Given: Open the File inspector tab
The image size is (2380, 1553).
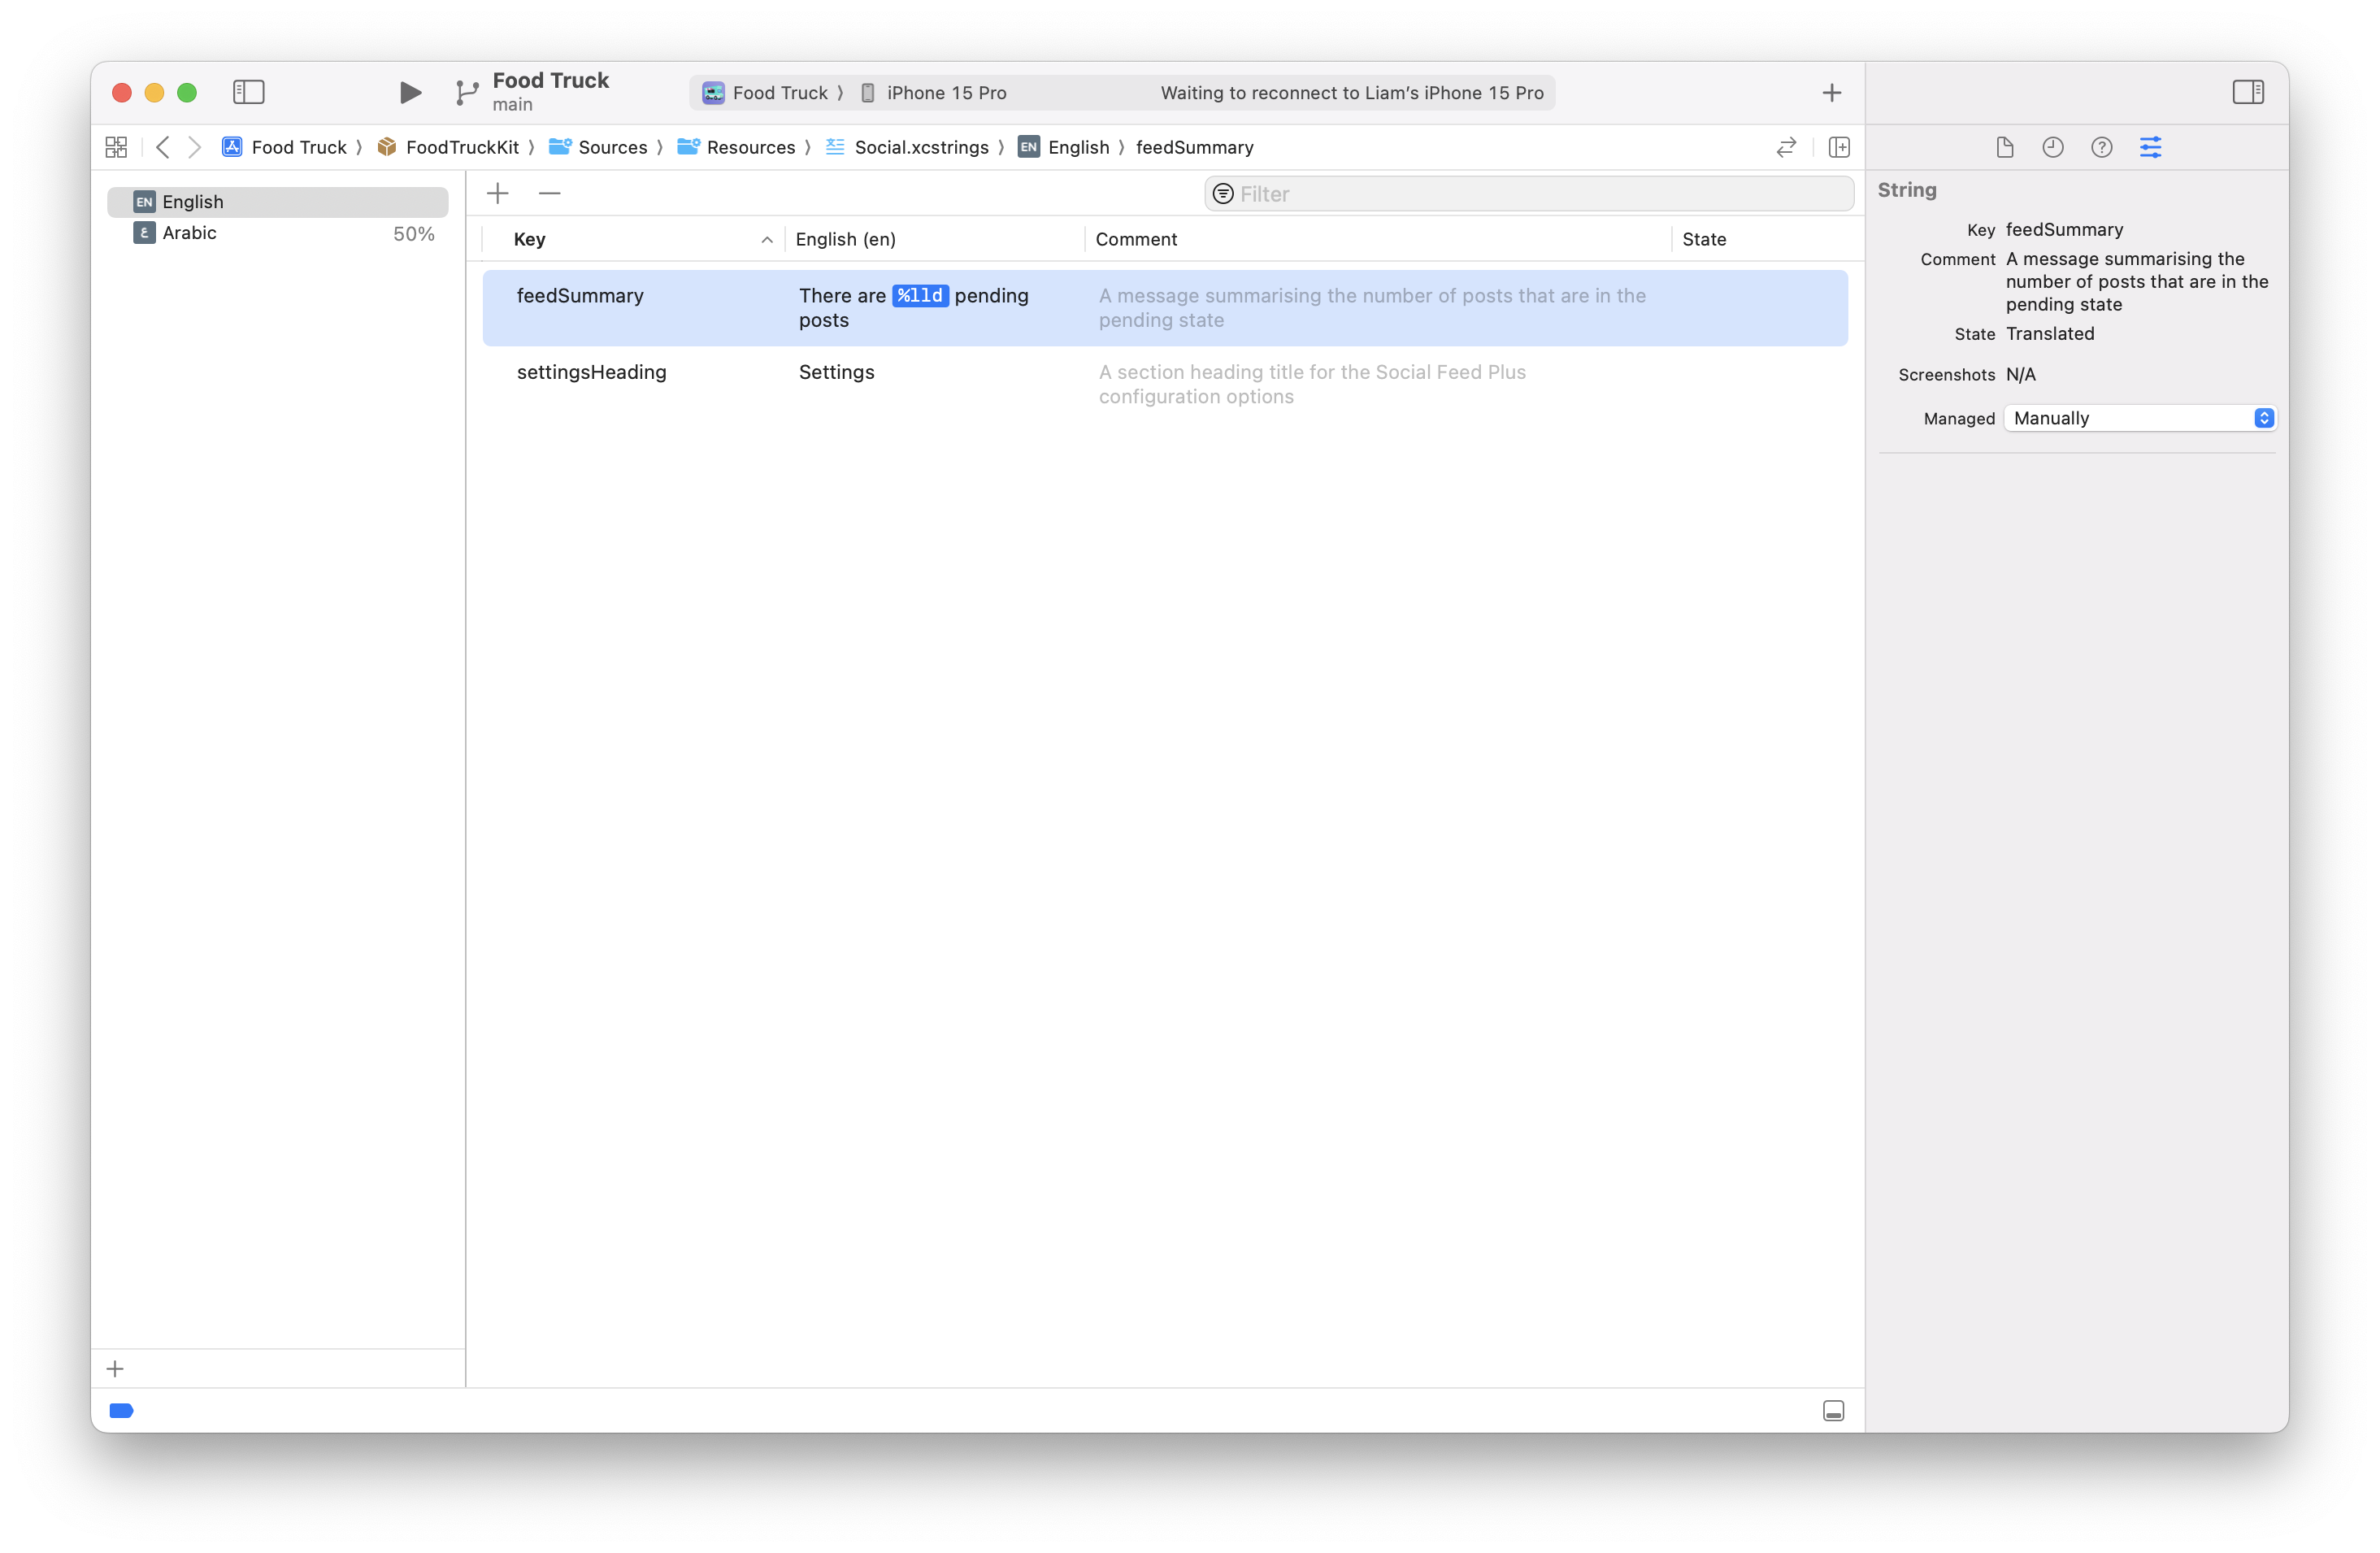Looking at the screenshot, I should (2004, 148).
